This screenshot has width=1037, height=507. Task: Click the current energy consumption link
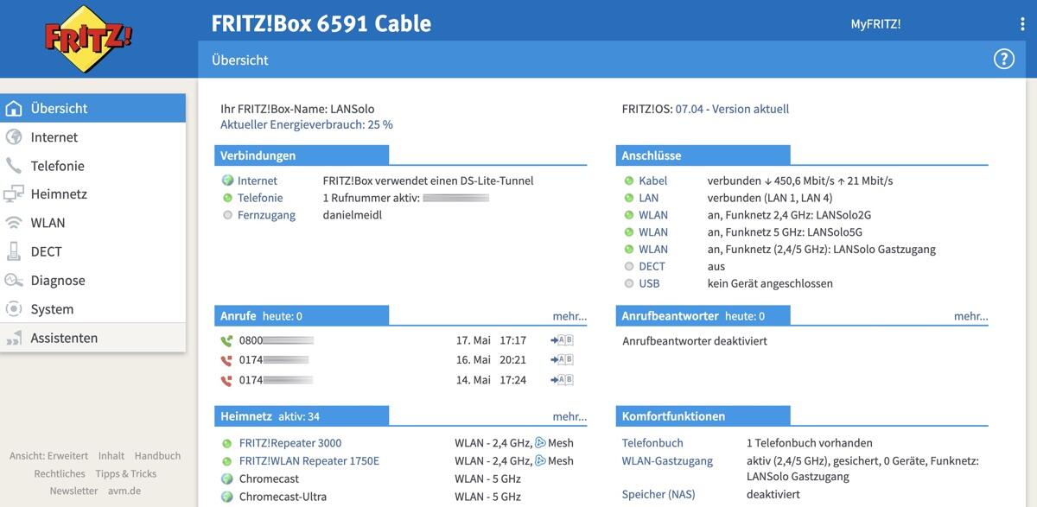306,124
